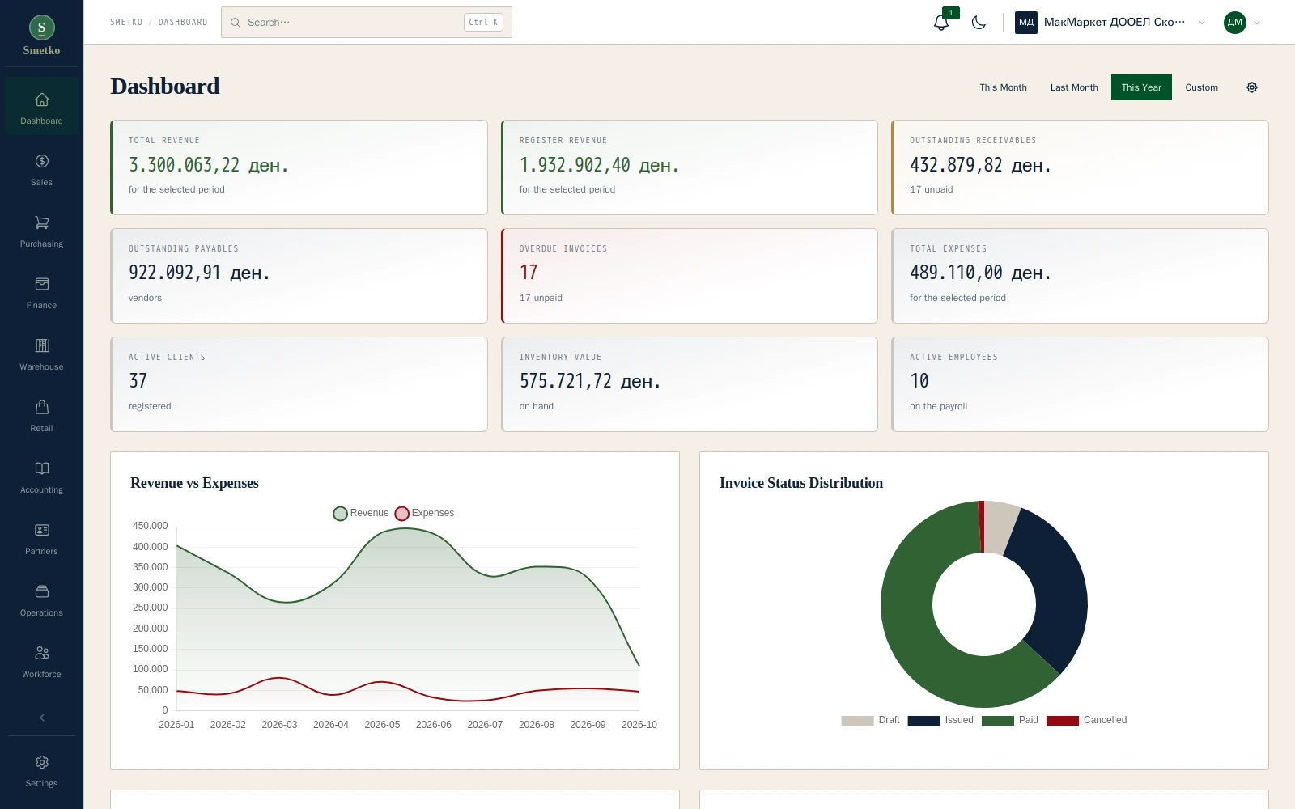
Task: Open the Overdue Invoices card
Action: (690, 276)
